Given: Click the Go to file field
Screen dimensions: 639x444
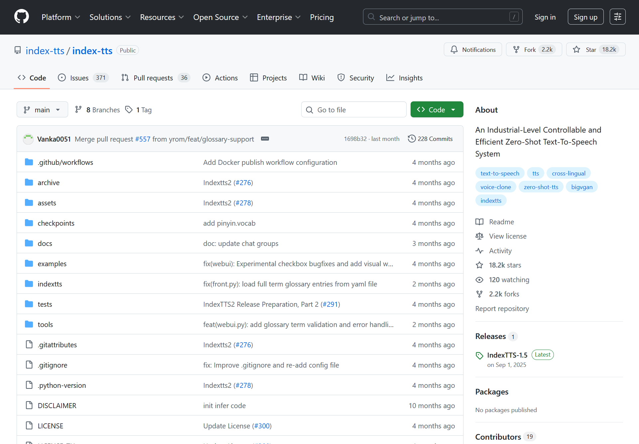Looking at the screenshot, I should (x=354, y=110).
